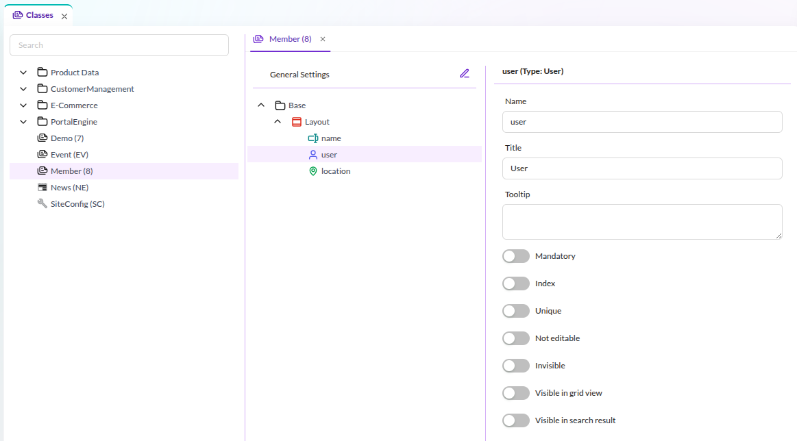Click the E-Commerce folder icon
Image resolution: width=797 pixels, height=441 pixels.
(42, 105)
